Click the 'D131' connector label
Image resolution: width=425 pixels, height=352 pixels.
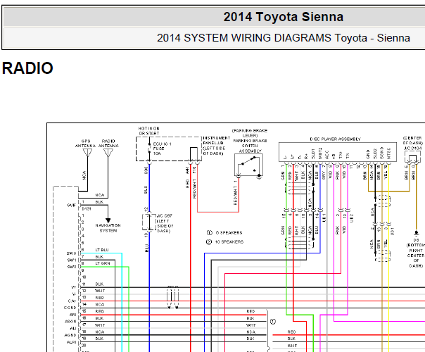point(87,209)
